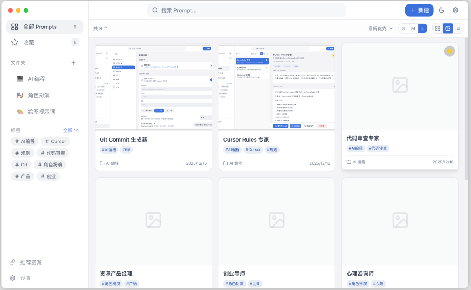471x290 pixels.
Task: Filter by sidebar tag Git
Action: (21, 165)
